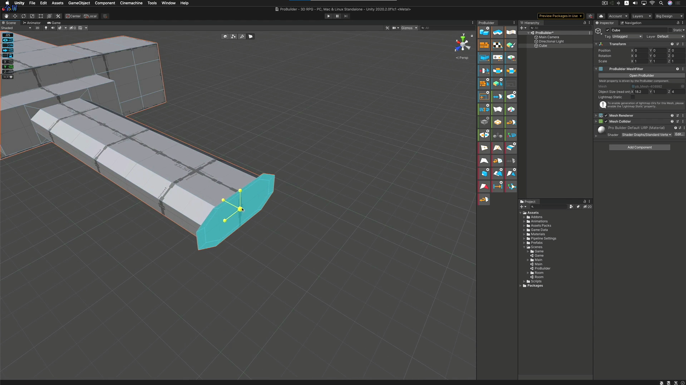Toggle the ProGrids ON button in the scene view
Image resolution: width=686 pixels, height=385 pixels.
coord(11,45)
